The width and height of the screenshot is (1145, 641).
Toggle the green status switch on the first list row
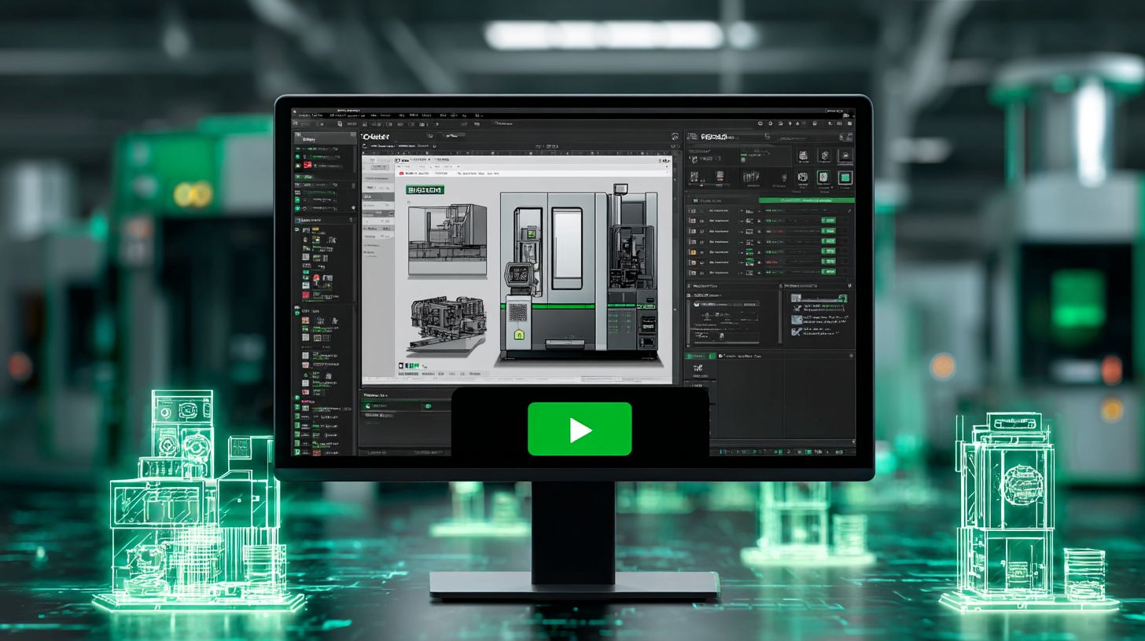828,220
